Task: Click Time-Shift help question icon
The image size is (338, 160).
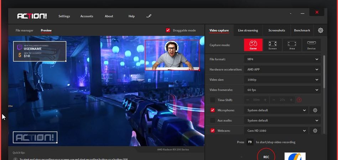Action: click(x=299, y=100)
